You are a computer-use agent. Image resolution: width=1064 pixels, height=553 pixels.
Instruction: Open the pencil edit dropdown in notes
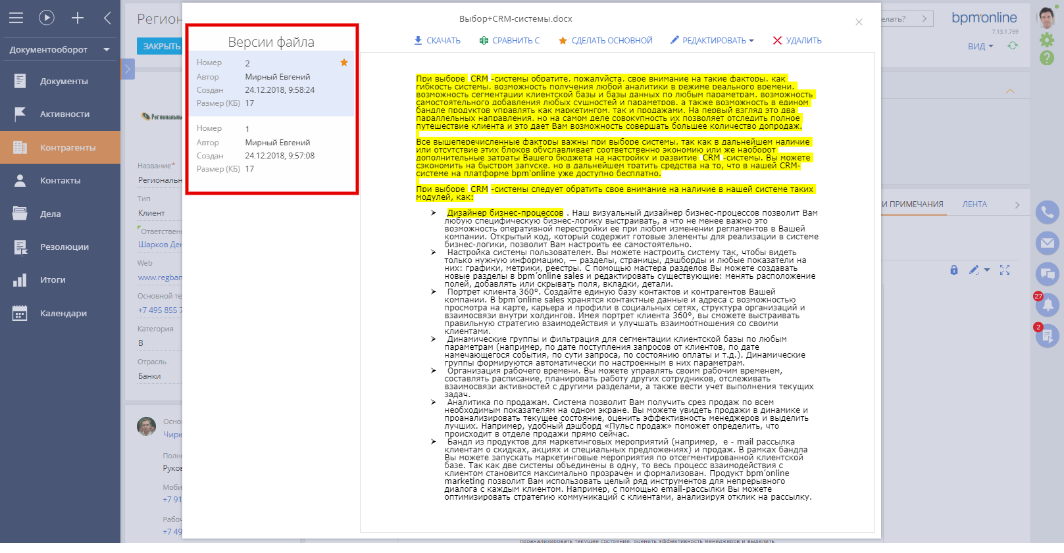[978, 270]
